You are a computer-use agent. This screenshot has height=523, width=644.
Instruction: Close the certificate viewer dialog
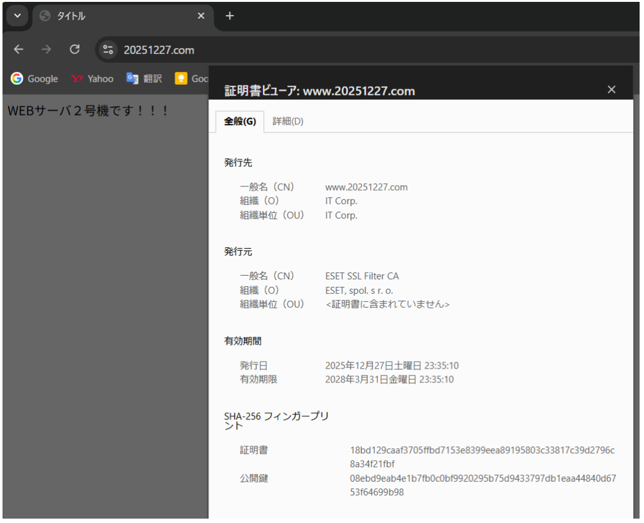click(x=611, y=90)
